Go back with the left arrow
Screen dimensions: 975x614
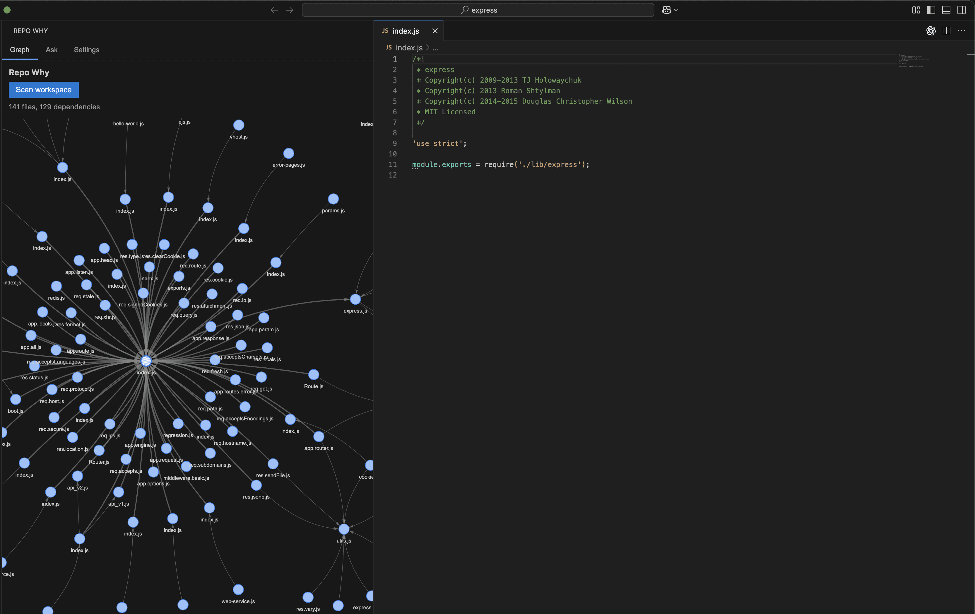pyautogui.click(x=274, y=10)
